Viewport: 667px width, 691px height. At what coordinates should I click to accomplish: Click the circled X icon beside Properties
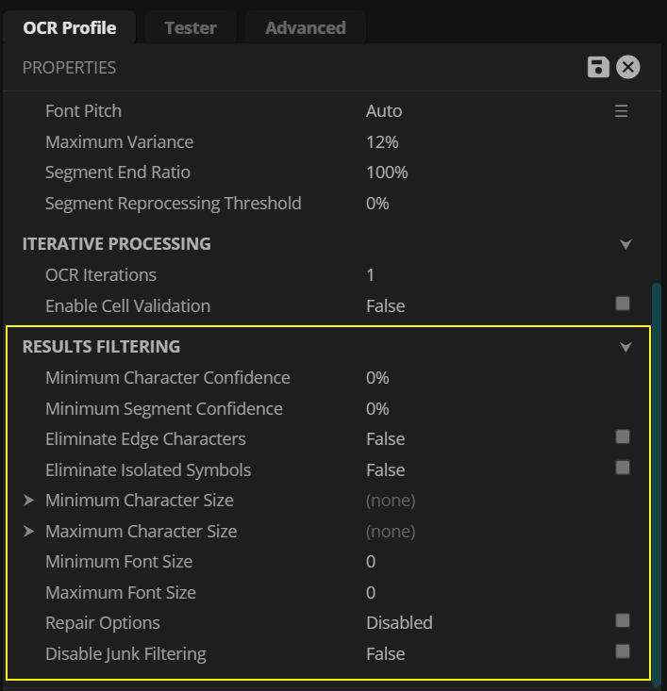[628, 67]
